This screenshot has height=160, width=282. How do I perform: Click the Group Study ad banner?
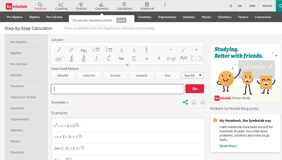245,73
